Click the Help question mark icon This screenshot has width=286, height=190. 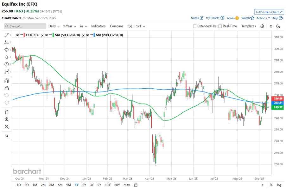tap(281, 18)
